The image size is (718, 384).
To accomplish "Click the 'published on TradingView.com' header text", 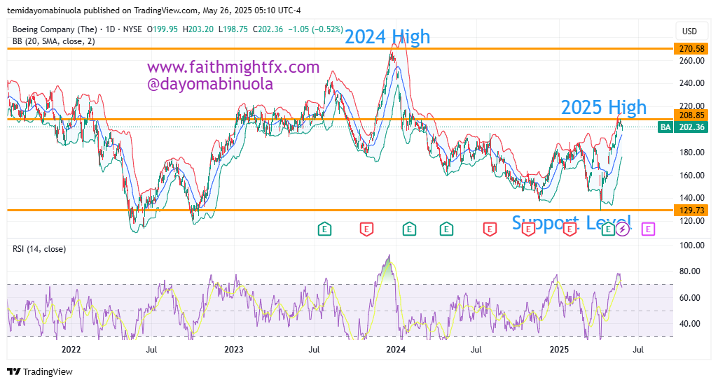I will (141, 10).
